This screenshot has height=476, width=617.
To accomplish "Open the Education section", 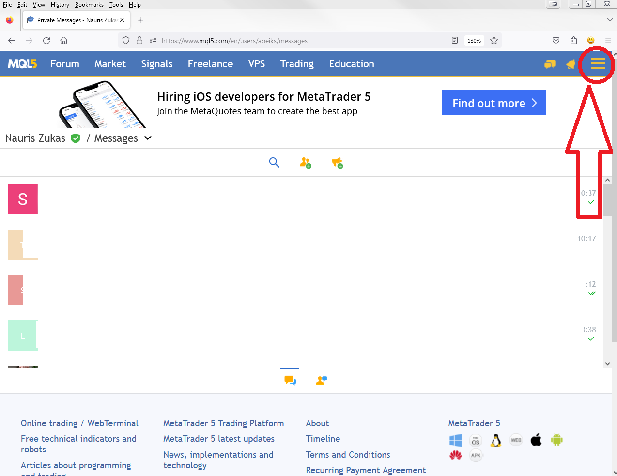I will pos(352,64).
